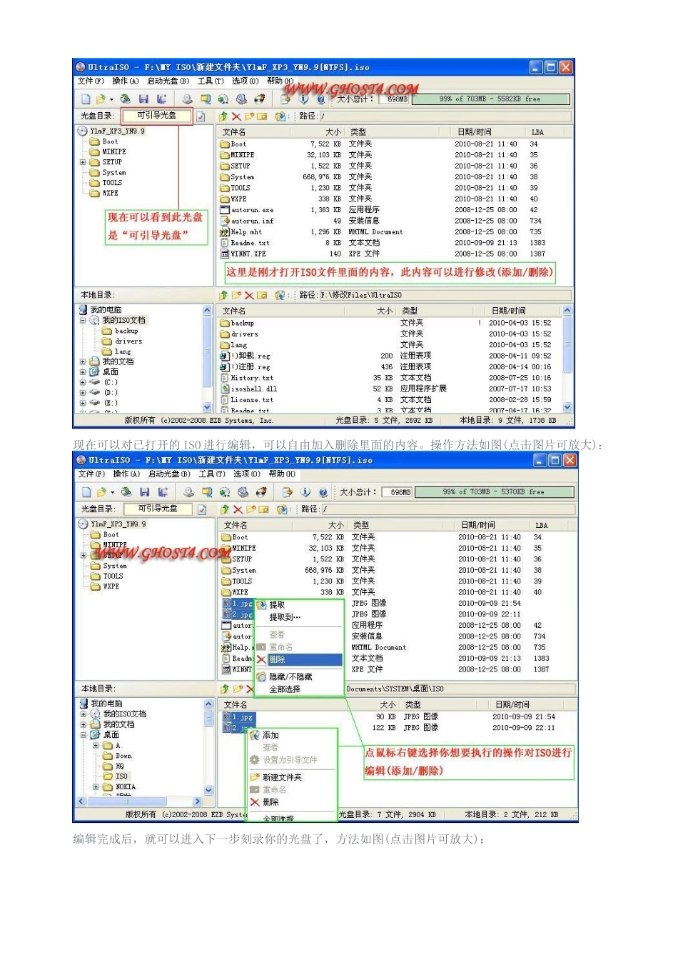Image resolution: width=678 pixels, height=960 pixels.
Task: Open 帮助(H) menu in 5370KB-free window
Action: pyautogui.click(x=283, y=474)
